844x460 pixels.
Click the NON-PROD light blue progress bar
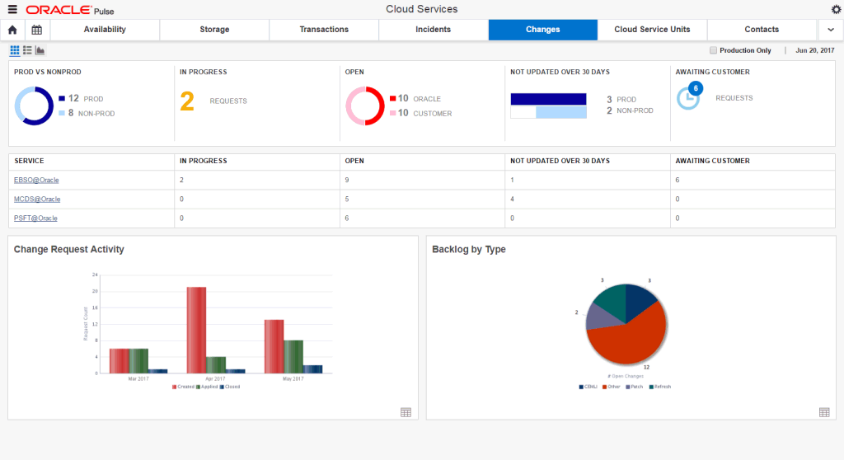point(561,112)
